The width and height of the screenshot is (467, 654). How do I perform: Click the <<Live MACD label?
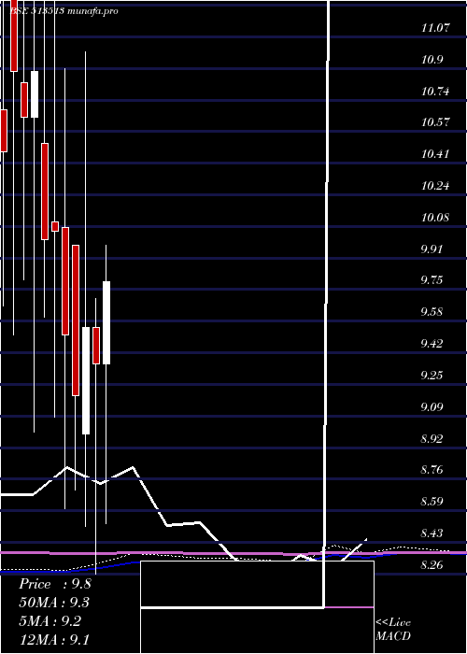pyautogui.click(x=393, y=630)
